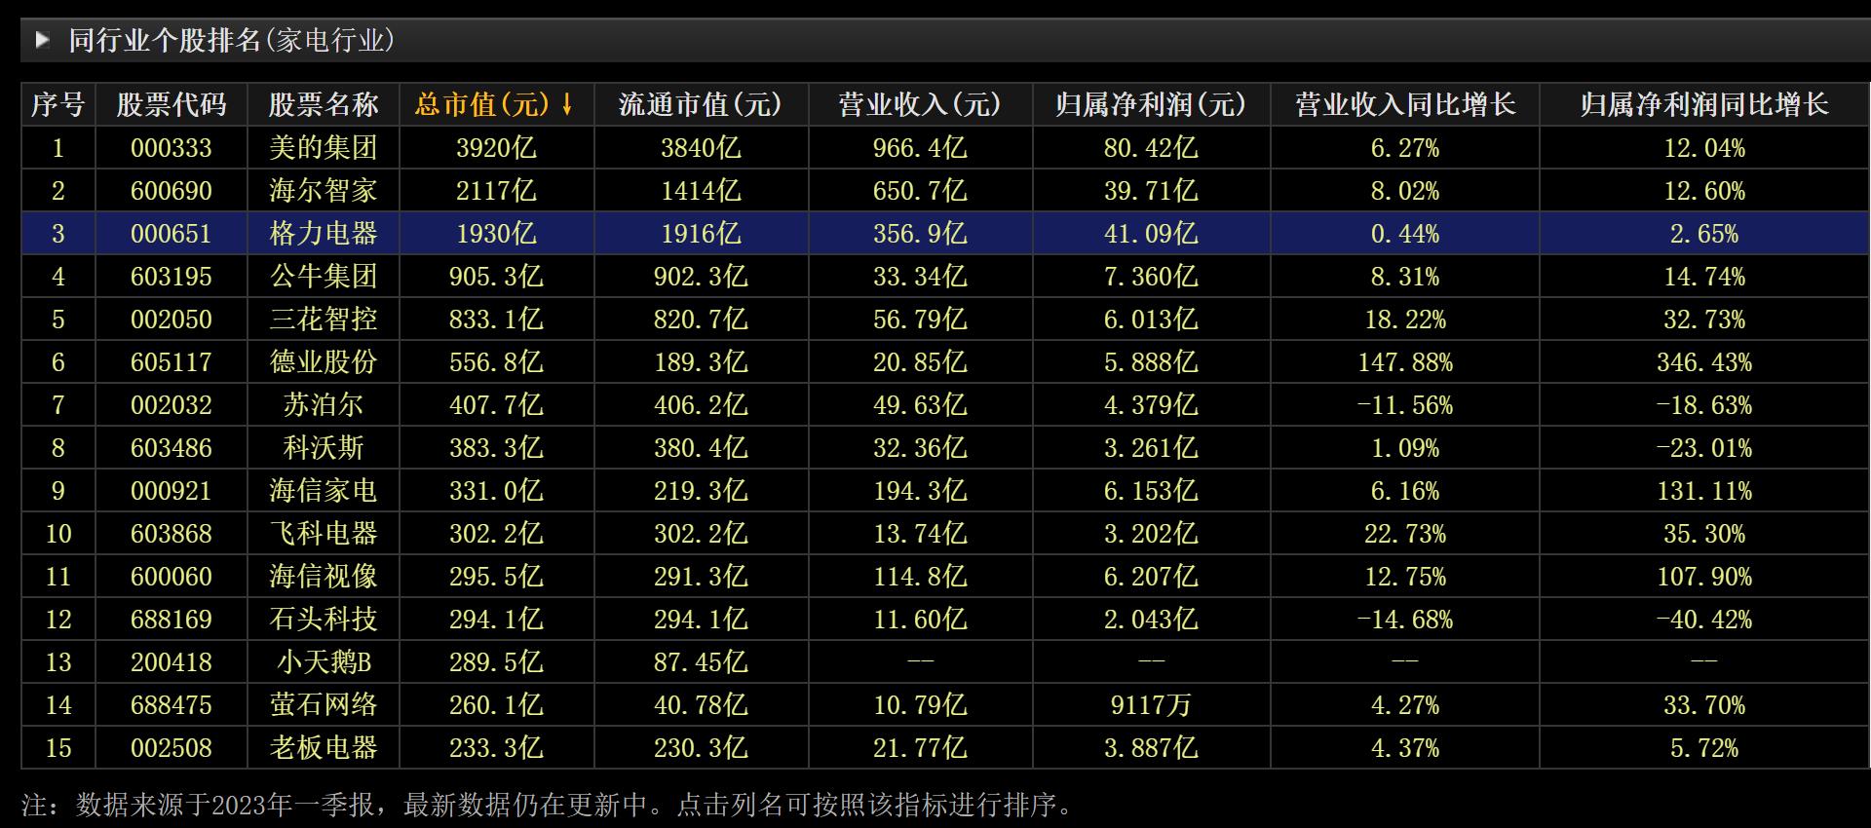This screenshot has height=828, width=1871.
Task: Open stock 石头科技
Action: [324, 620]
